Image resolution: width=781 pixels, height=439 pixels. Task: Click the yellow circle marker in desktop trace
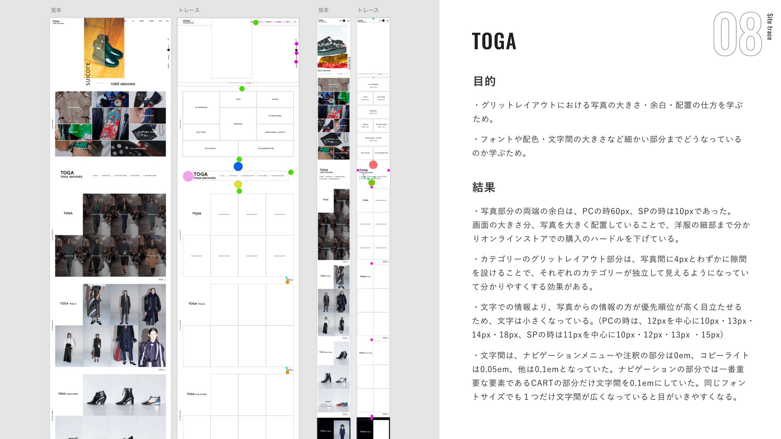point(238,184)
